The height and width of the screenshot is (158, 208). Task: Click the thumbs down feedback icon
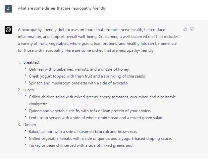[192, 29]
